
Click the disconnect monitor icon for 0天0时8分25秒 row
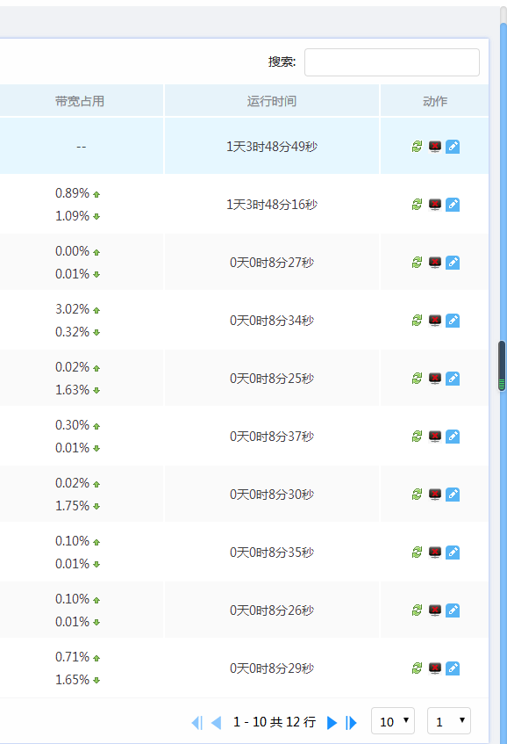[435, 379]
